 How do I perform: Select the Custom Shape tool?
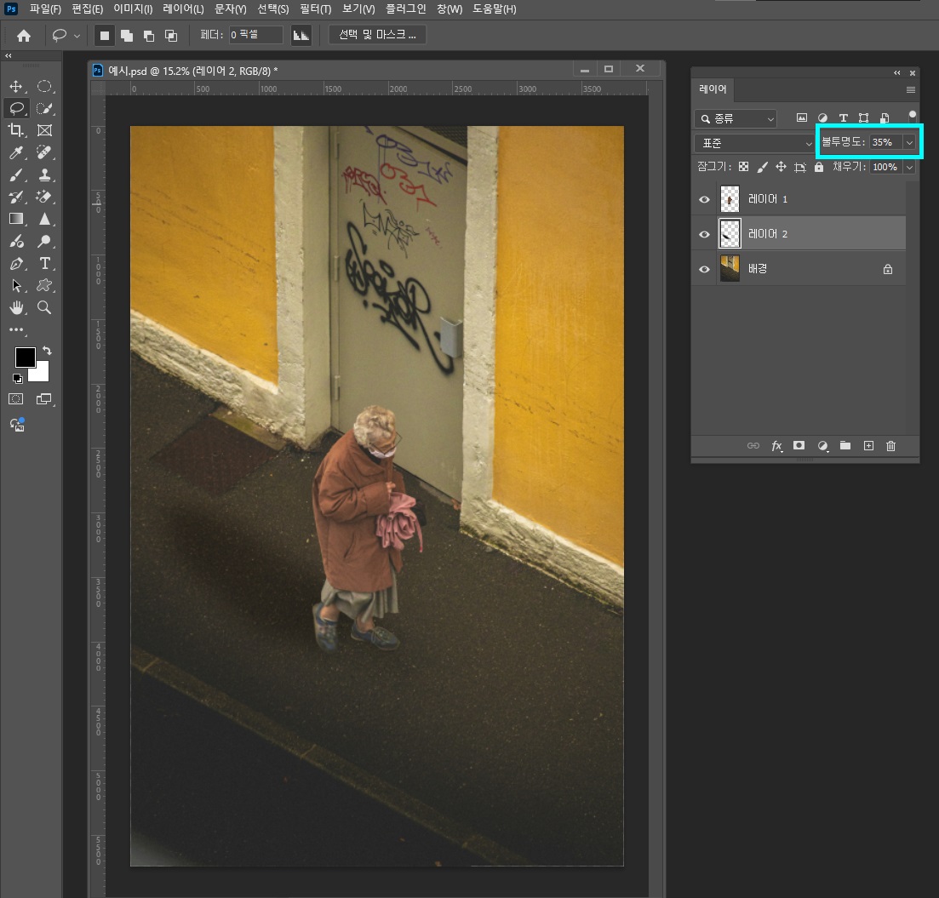[x=44, y=285]
